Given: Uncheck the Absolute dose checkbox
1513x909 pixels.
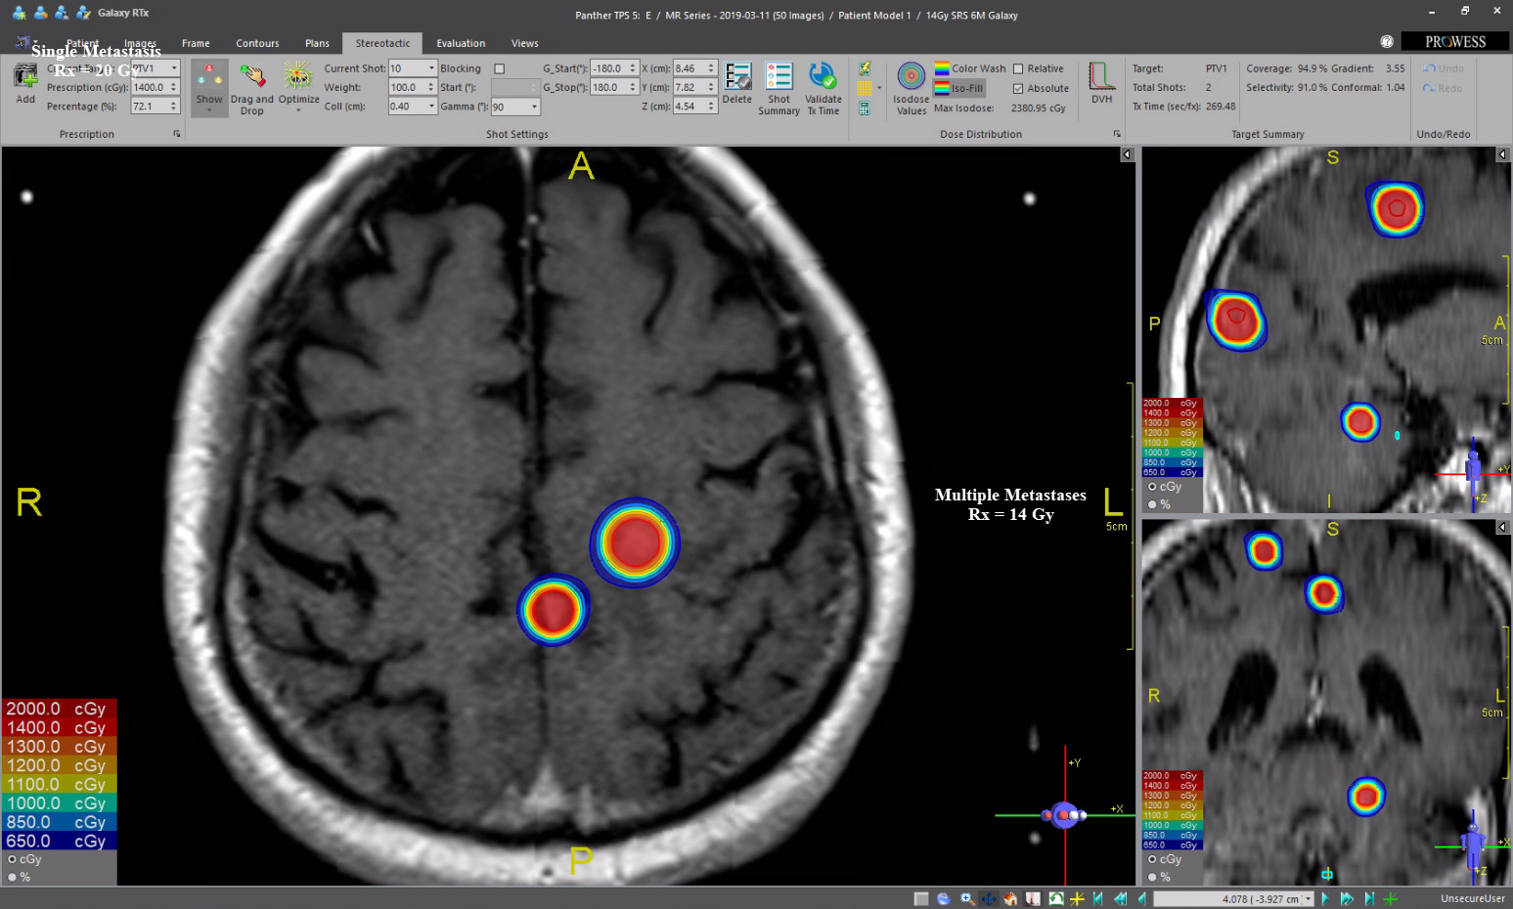Looking at the screenshot, I should [x=1018, y=89].
